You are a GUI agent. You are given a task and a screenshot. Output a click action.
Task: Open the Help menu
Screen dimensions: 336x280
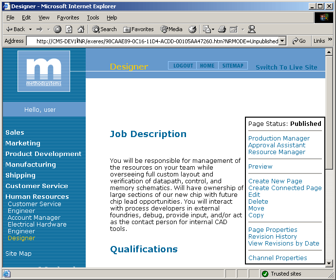point(112,17)
